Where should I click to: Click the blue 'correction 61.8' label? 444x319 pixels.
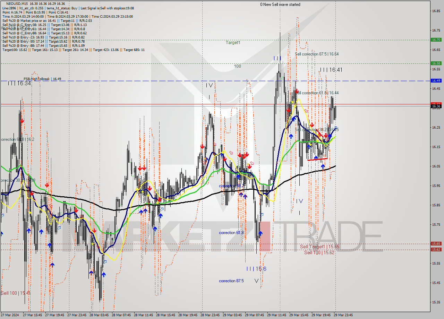231,233
